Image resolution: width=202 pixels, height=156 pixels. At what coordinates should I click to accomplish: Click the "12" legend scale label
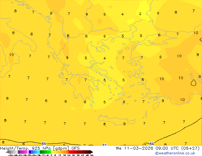pyautogui.click(x=60, y=155)
